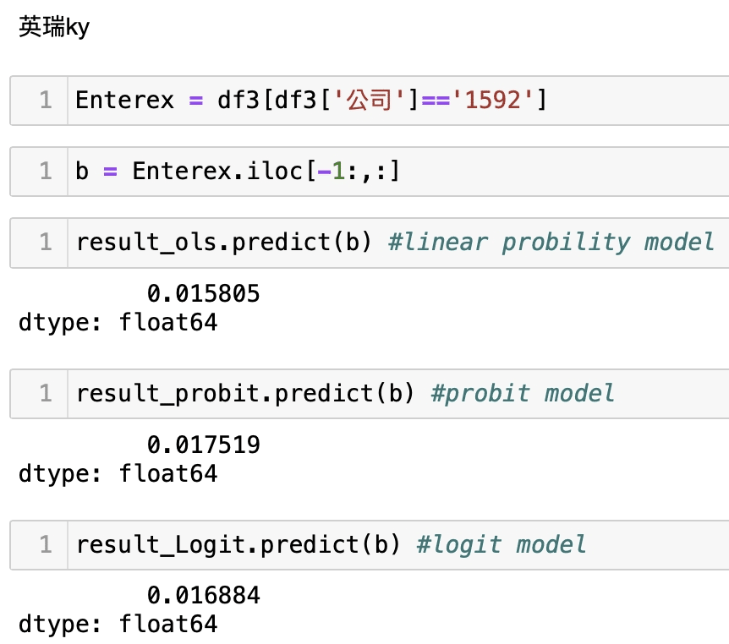The width and height of the screenshot is (729, 644).
Task: Click line number of the result_ols cell
Action: point(45,243)
